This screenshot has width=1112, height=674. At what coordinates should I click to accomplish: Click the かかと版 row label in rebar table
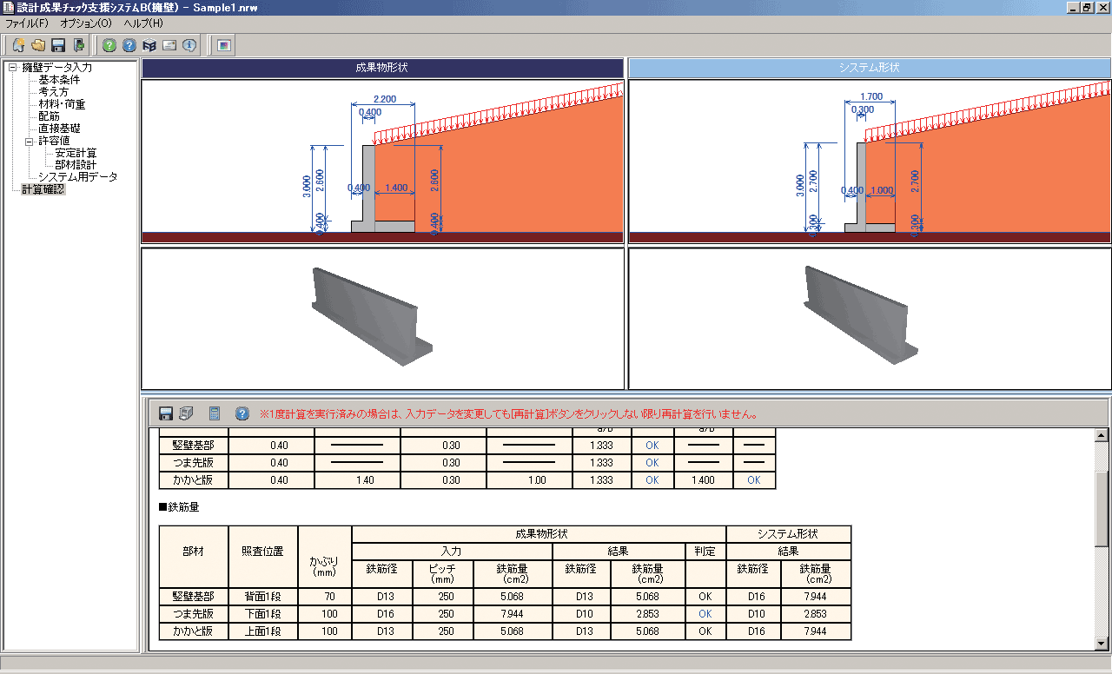click(x=194, y=631)
